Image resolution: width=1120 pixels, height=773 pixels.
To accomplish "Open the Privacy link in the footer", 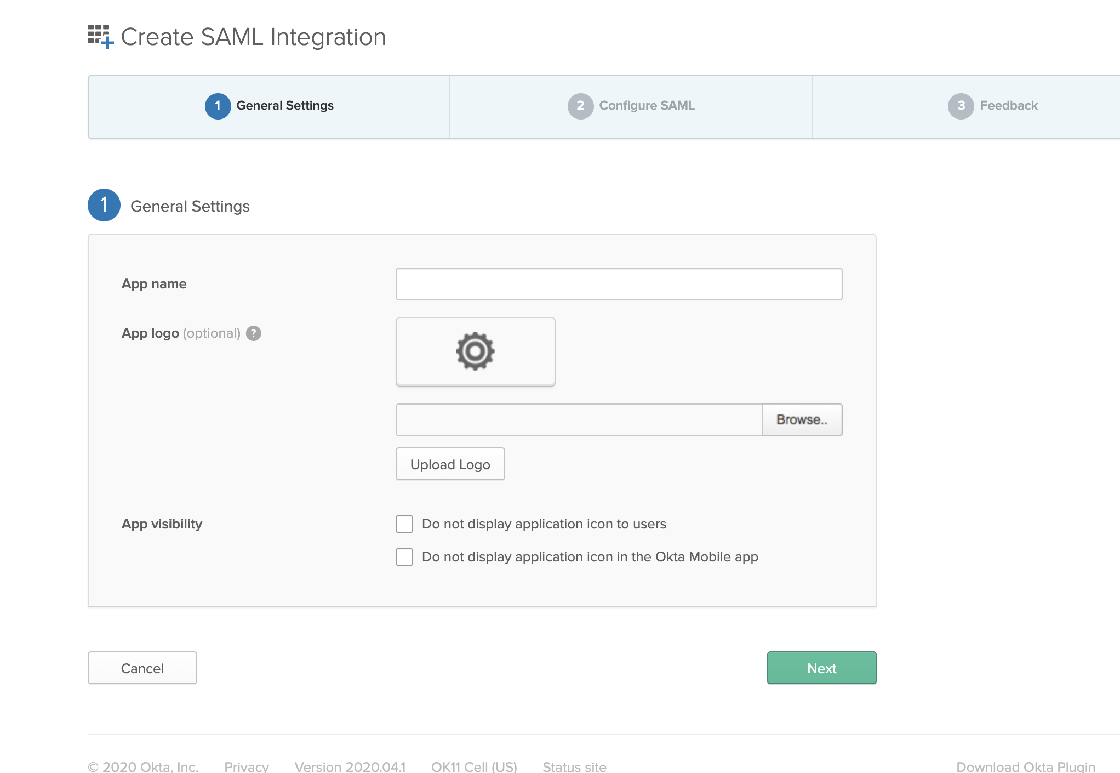I will click(246, 766).
